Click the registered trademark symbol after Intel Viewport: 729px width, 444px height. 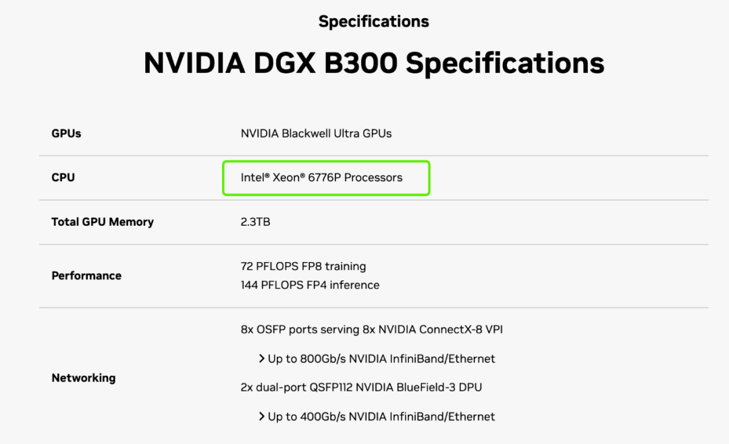pos(267,176)
